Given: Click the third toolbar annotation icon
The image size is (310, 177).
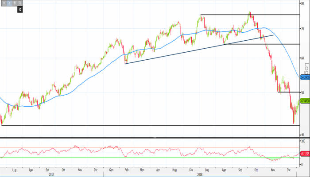Looking at the screenshot, I should click(x=15, y=3).
